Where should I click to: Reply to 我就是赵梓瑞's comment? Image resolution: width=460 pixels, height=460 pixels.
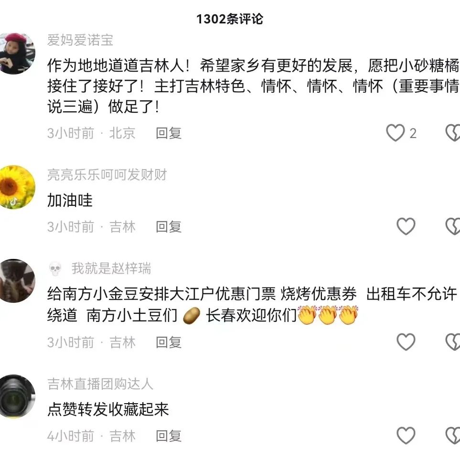pyautogui.click(x=169, y=342)
